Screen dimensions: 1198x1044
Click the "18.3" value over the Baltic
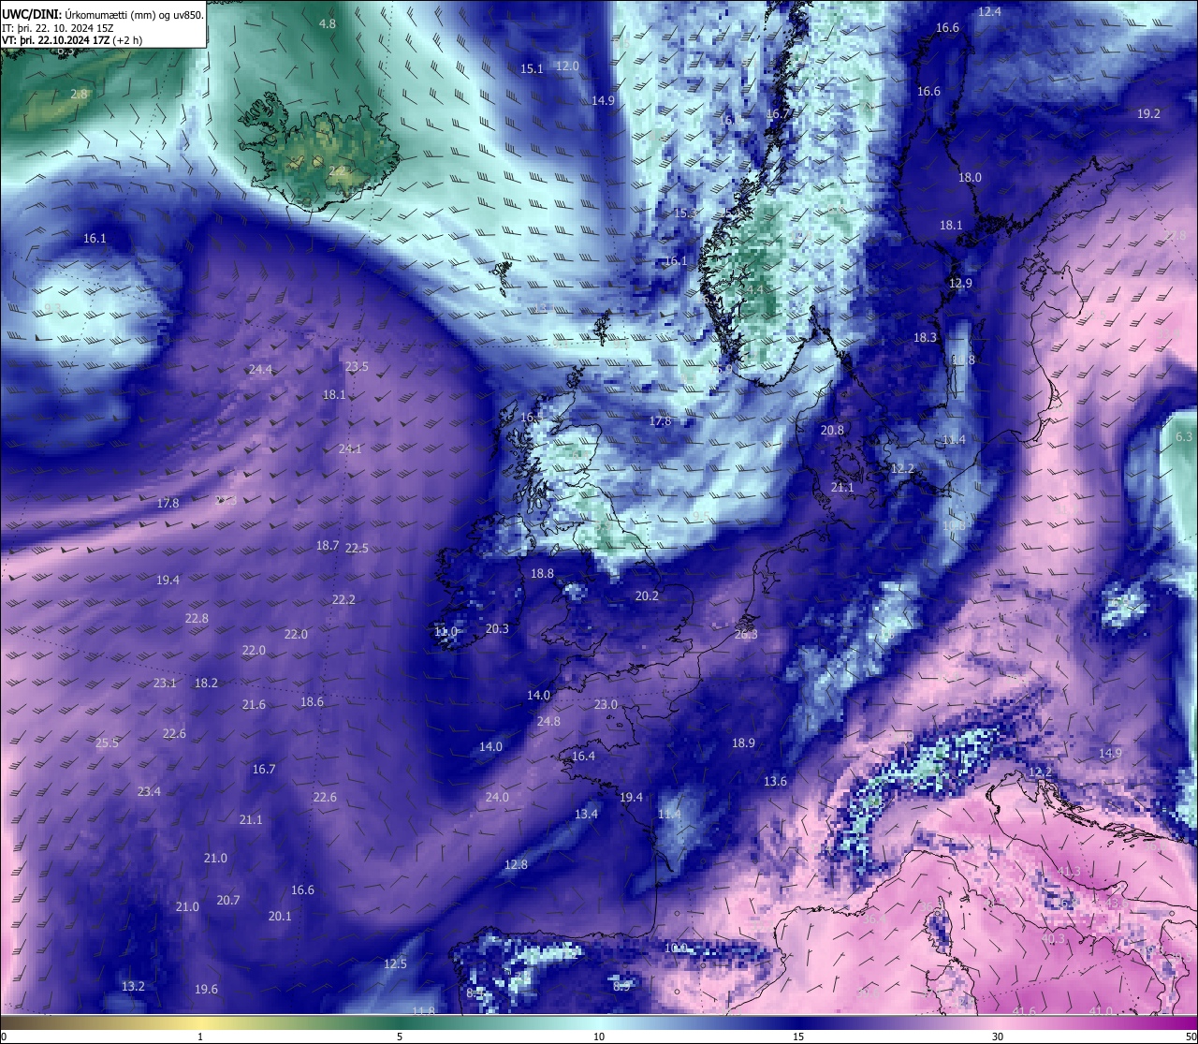pyautogui.click(x=925, y=337)
